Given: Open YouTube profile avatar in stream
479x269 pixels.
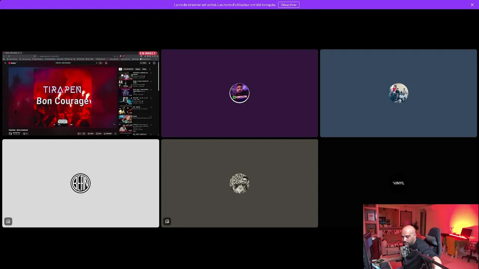Looking at the screenshot, I should click(x=154, y=63).
